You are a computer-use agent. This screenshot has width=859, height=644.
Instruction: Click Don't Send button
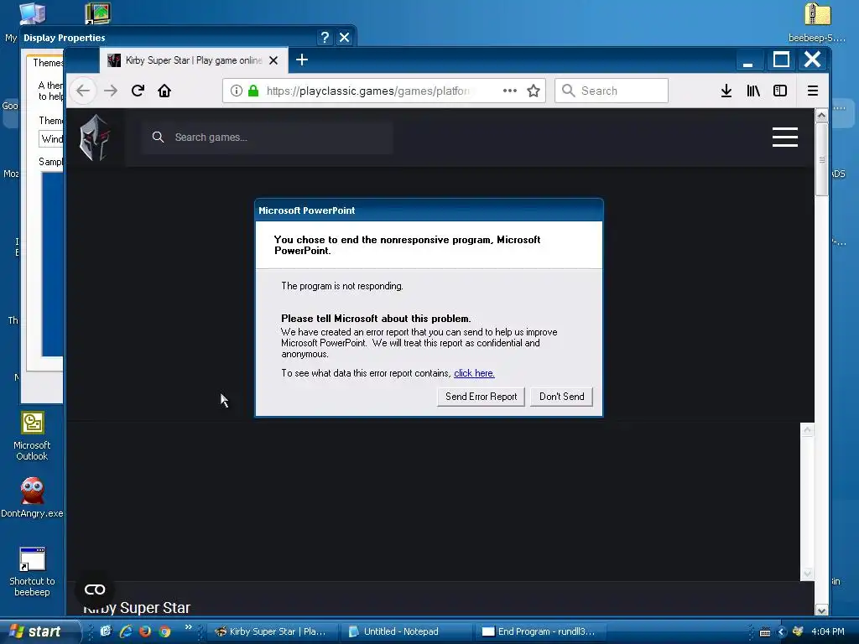coord(561,397)
